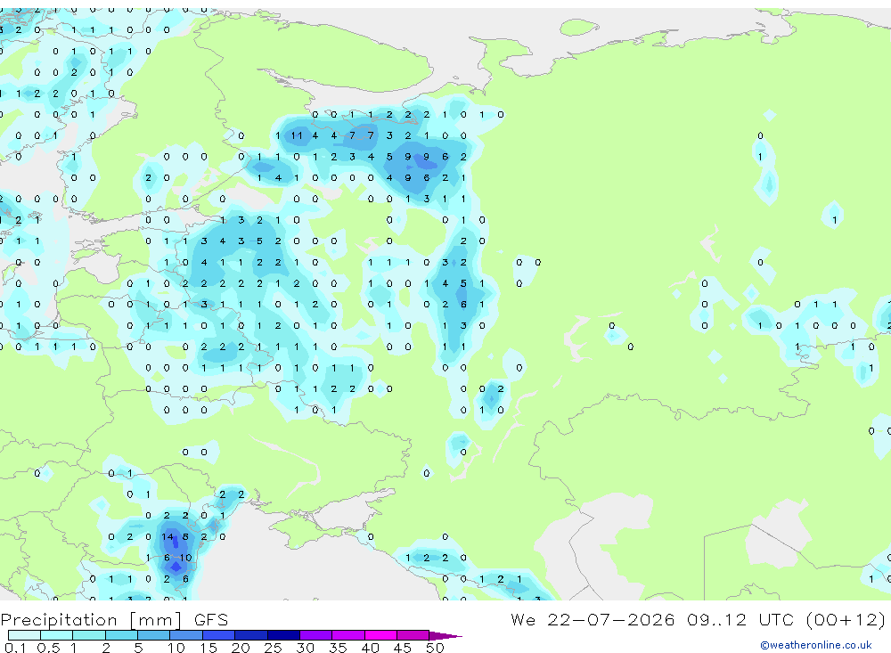The height and width of the screenshot is (653, 891).
Task: Click the 10–15 mm legend color box
Action: tap(186, 635)
